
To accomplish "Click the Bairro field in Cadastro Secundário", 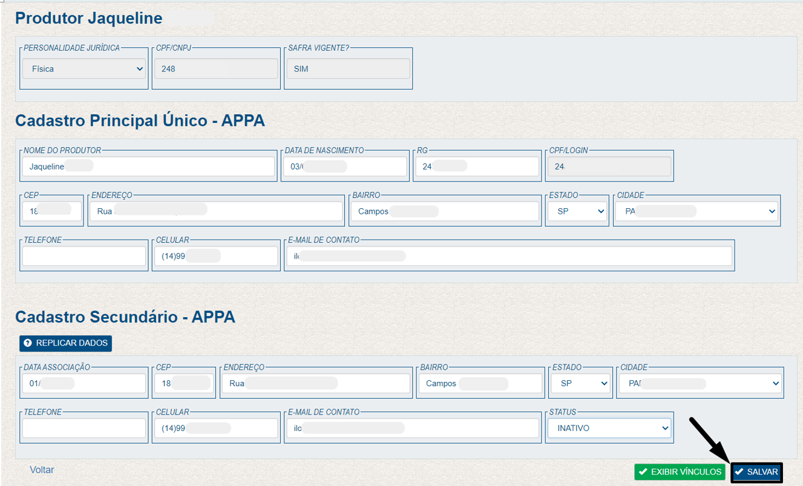I will point(480,383).
